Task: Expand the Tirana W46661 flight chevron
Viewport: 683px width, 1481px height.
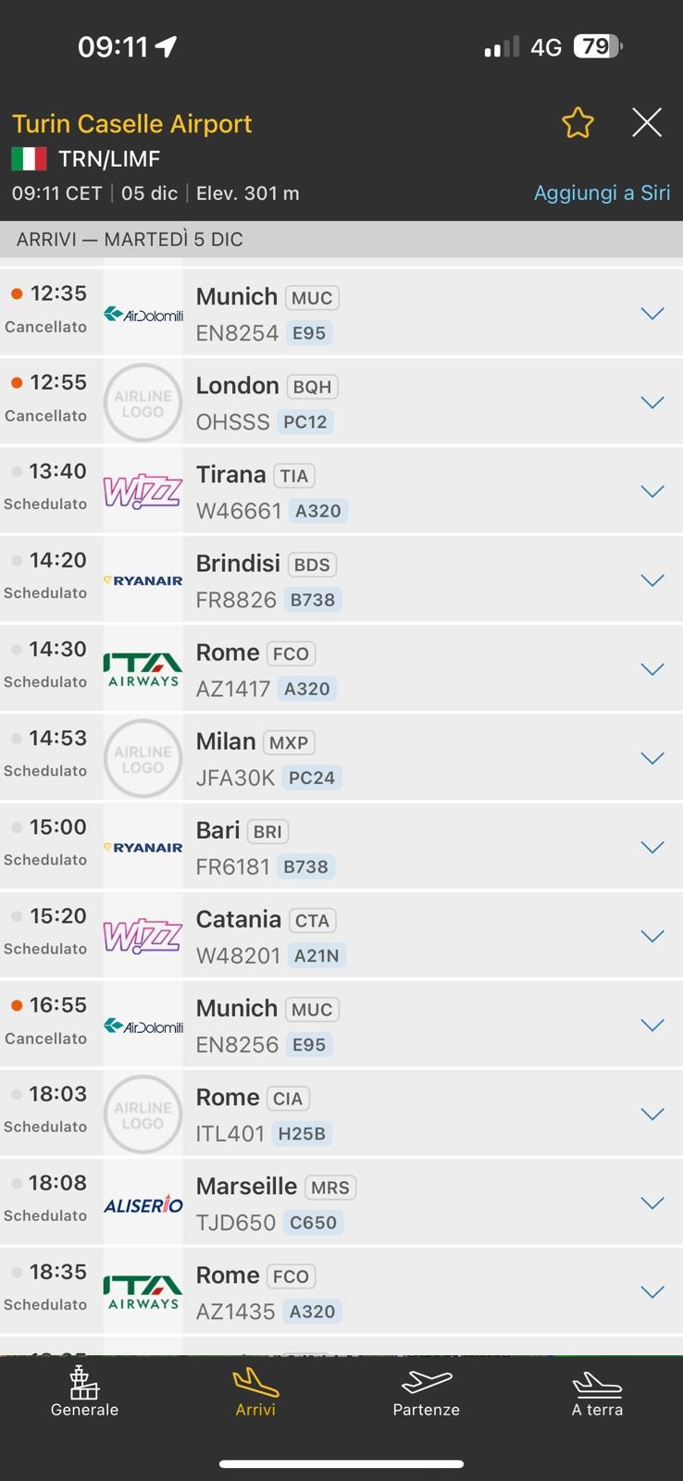Action: tap(652, 492)
